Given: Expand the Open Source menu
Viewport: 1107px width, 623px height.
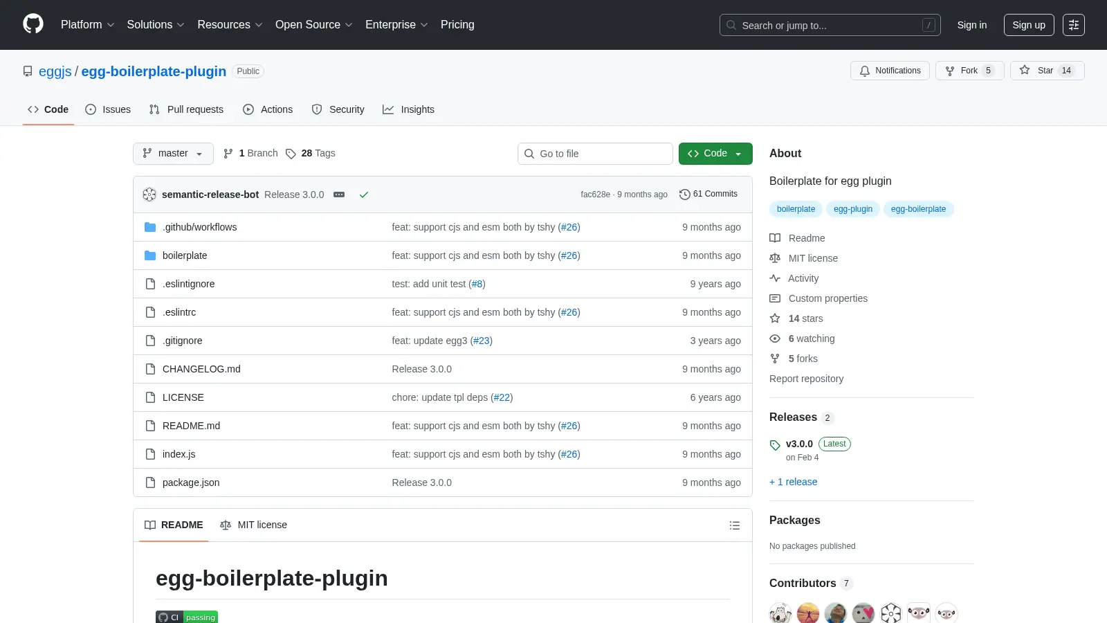Looking at the screenshot, I should click(314, 25).
